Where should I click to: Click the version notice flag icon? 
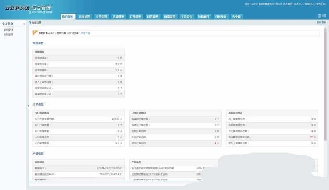[x=35, y=32]
